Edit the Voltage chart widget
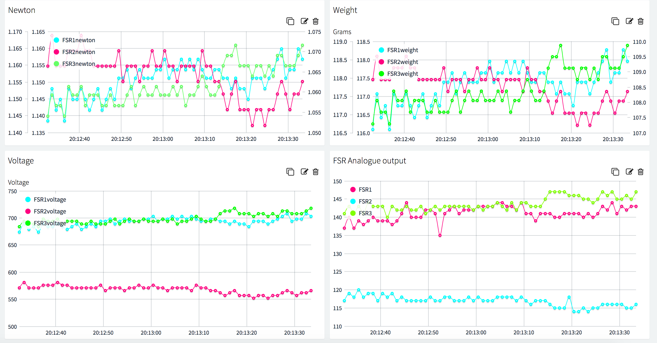 click(304, 172)
